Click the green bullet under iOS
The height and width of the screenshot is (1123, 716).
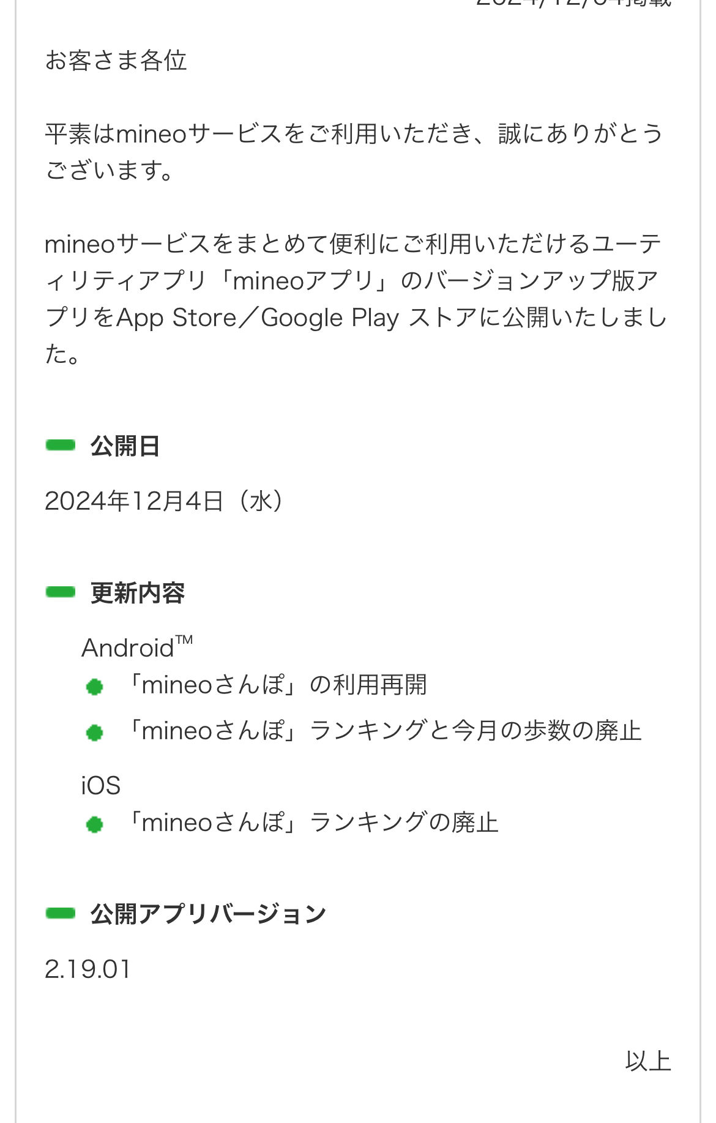coord(94,824)
